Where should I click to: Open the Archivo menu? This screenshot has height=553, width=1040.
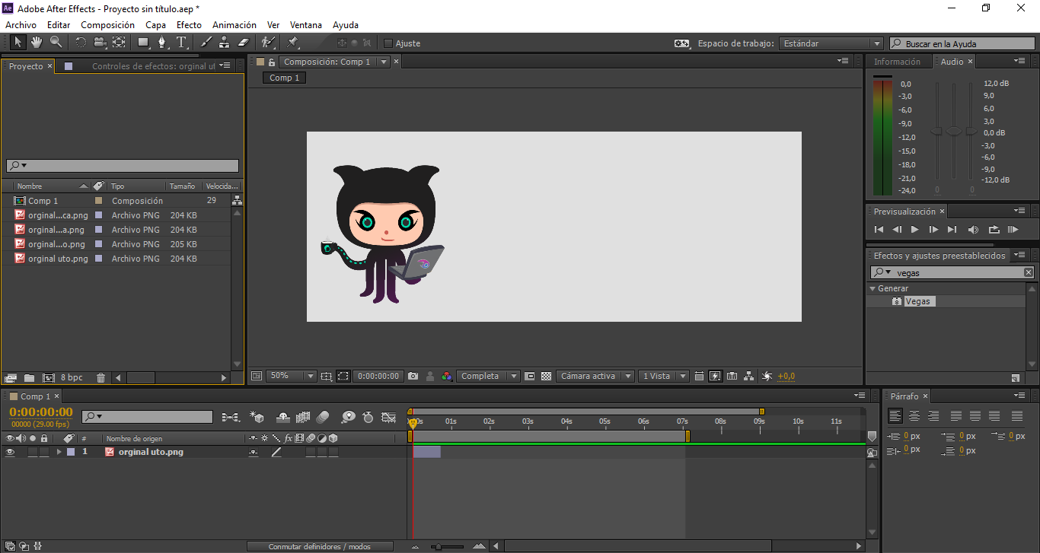pos(21,25)
